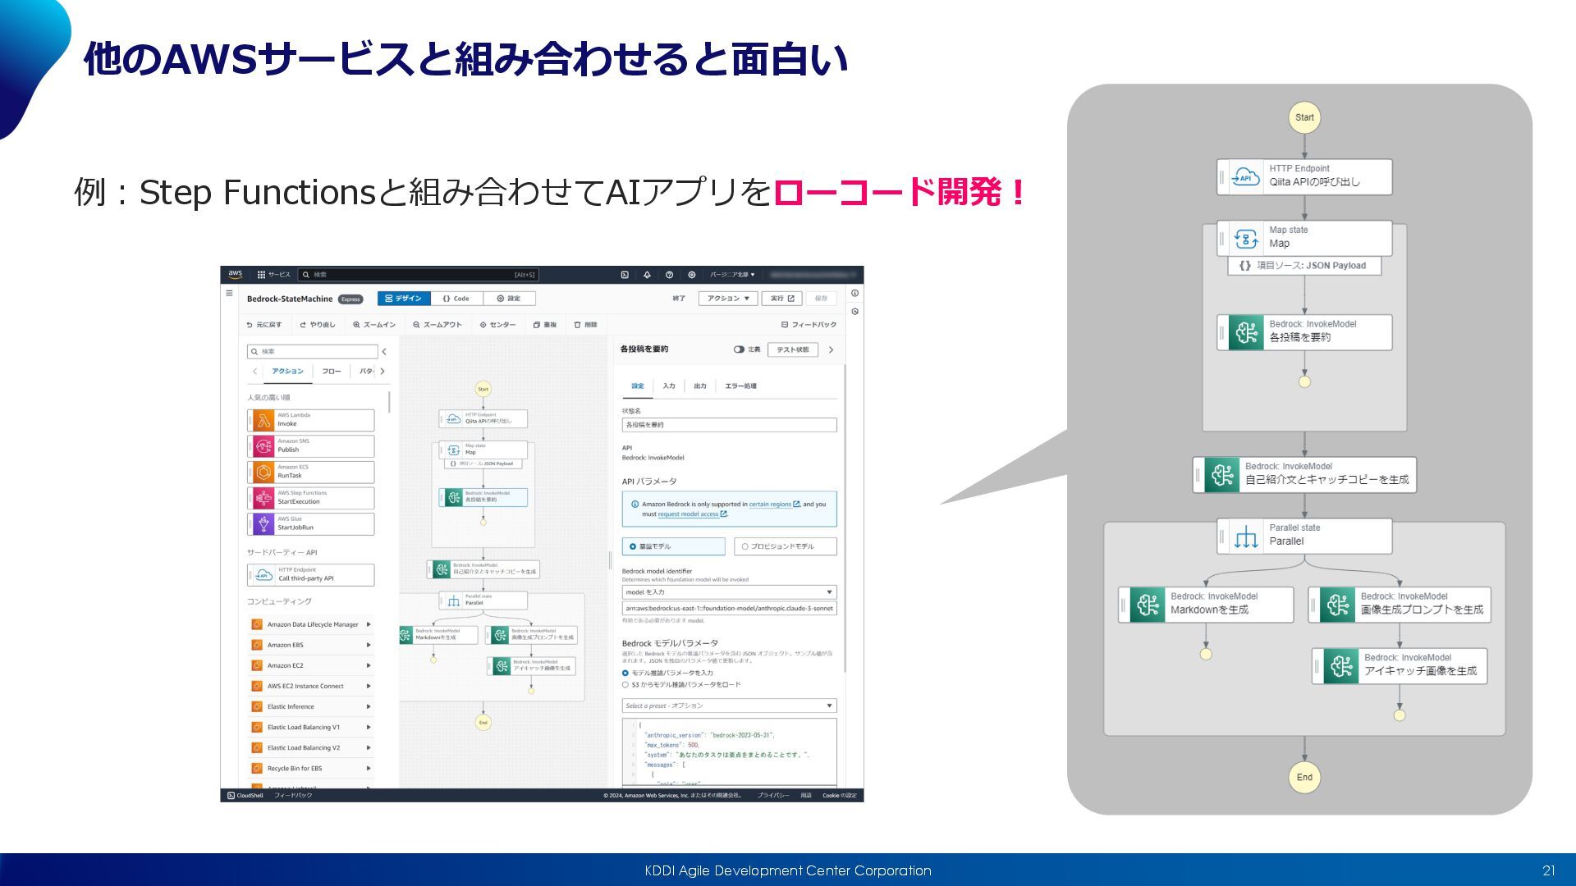Click the Bedrock icon of 各投稿を要約 in large diagram
This screenshot has width=1576, height=886.
pyautogui.click(x=1246, y=332)
